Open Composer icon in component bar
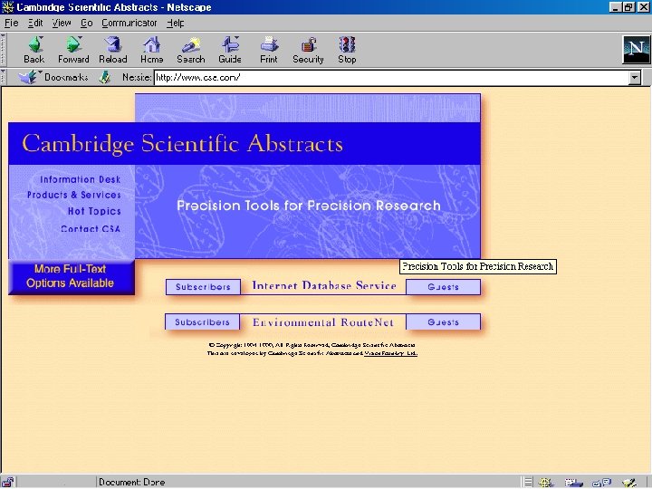The height and width of the screenshot is (489, 652). coord(629,483)
